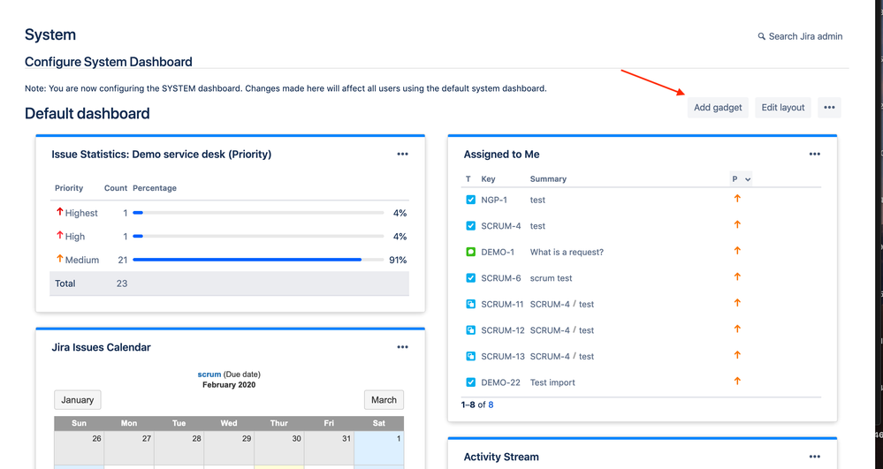This screenshot has height=469, width=883.
Task: Open summary 'What is a request?'
Action: pyautogui.click(x=567, y=253)
